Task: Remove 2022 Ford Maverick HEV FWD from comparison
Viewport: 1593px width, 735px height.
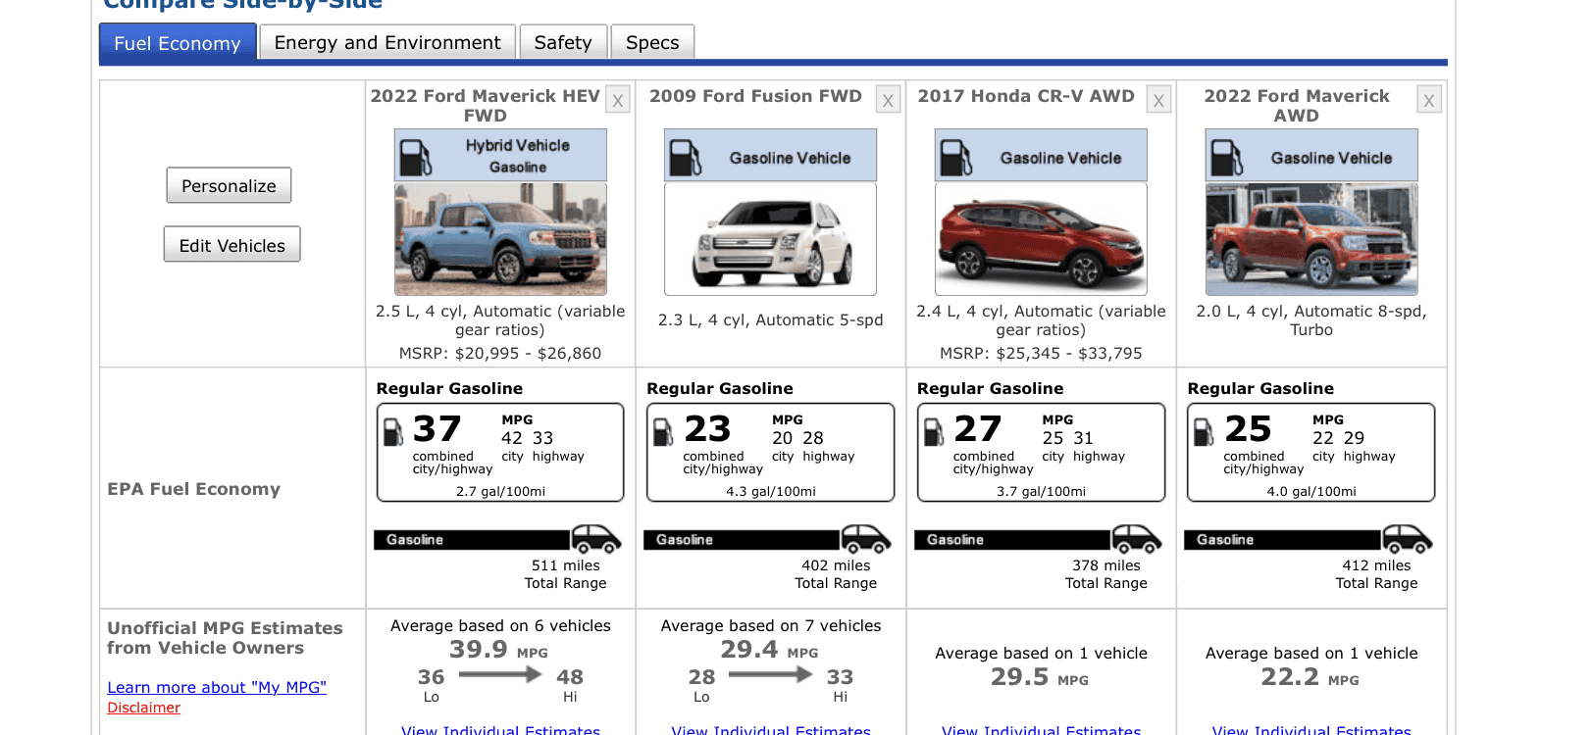Action: tap(618, 100)
